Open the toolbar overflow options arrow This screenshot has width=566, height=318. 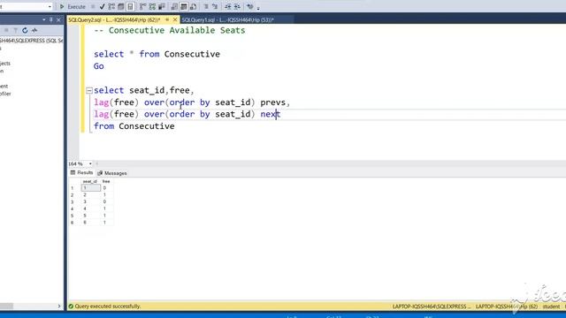click(x=258, y=8)
